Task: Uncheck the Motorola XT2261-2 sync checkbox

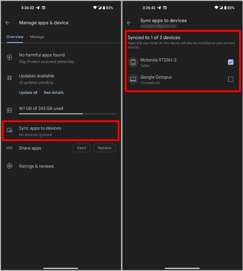Action: [x=230, y=62]
